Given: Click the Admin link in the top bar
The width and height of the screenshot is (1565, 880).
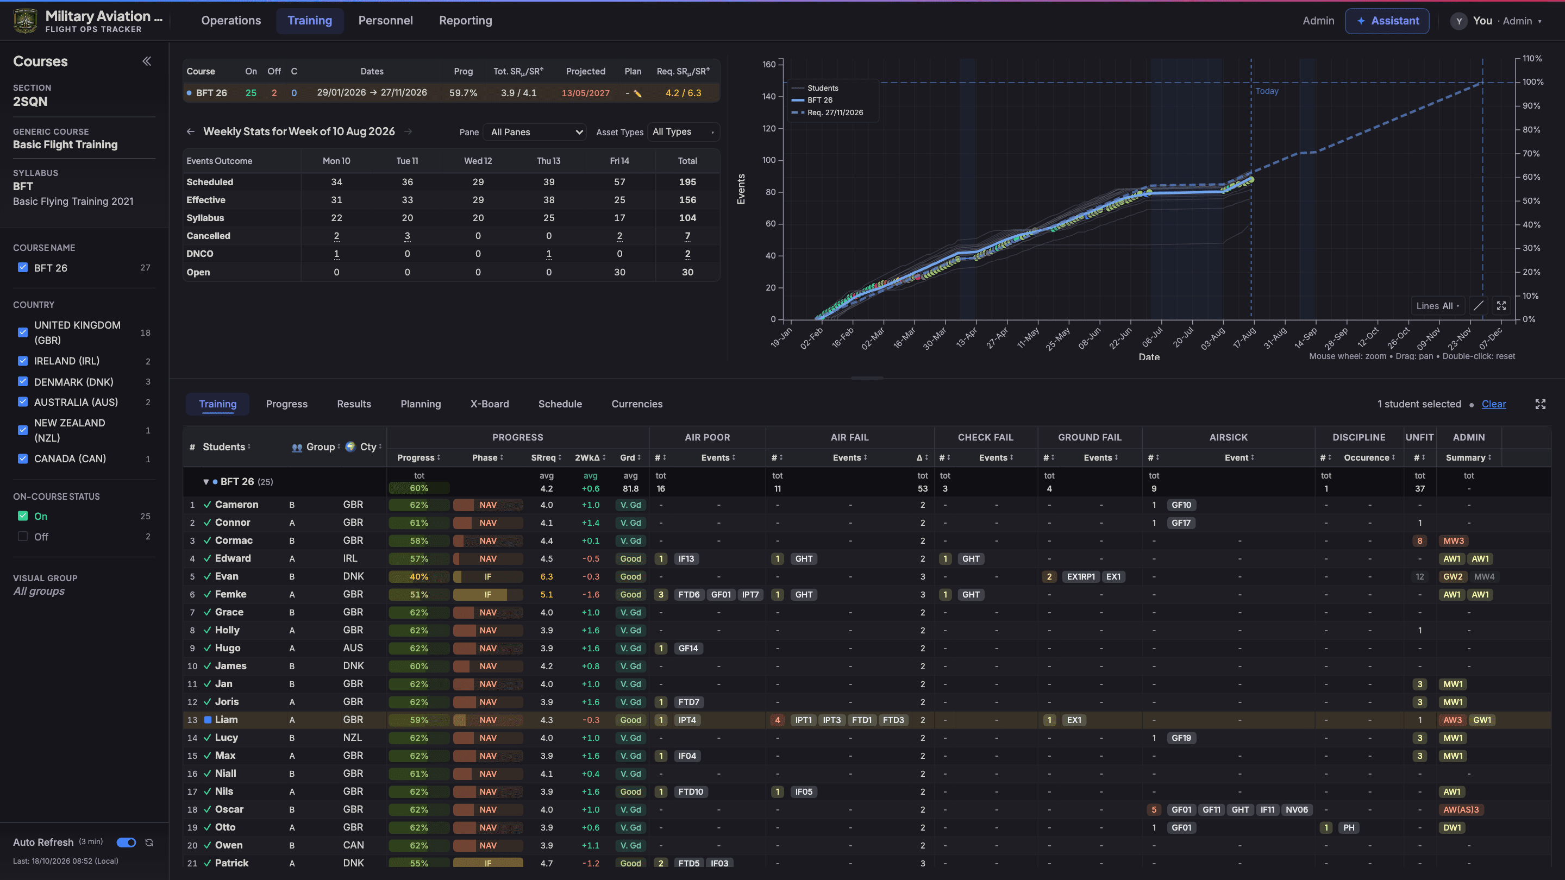Looking at the screenshot, I should tap(1318, 21).
